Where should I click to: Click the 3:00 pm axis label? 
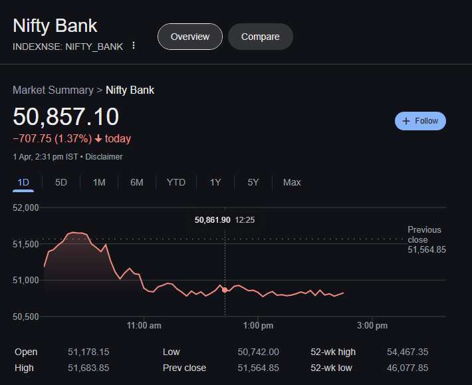coord(372,325)
